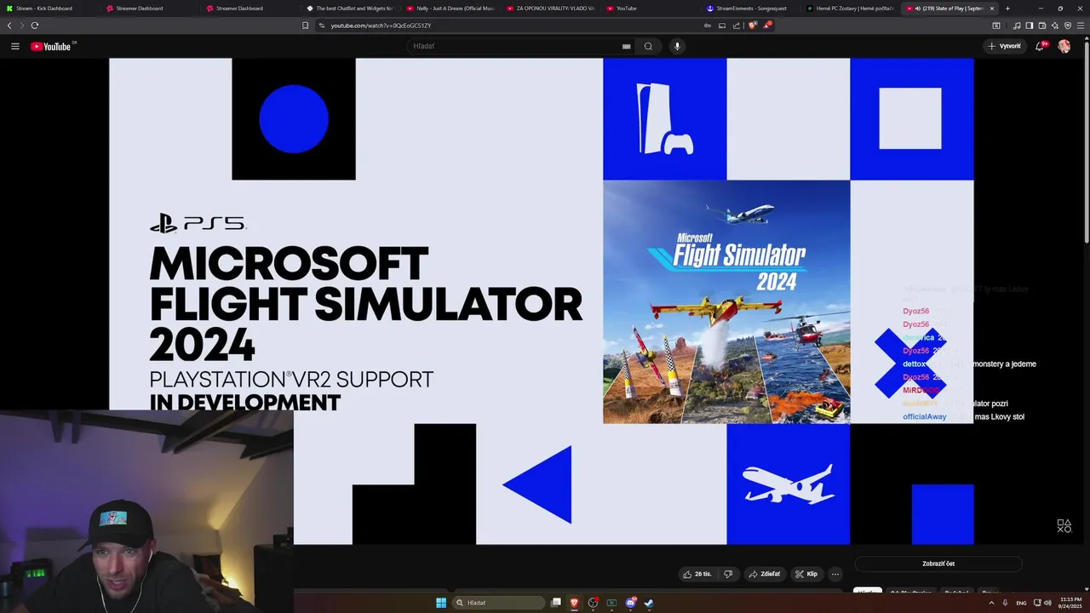Screen dimensions: 1090x613
Task: Open the on-screen keyboard in YouTube search
Action: [x=627, y=46]
